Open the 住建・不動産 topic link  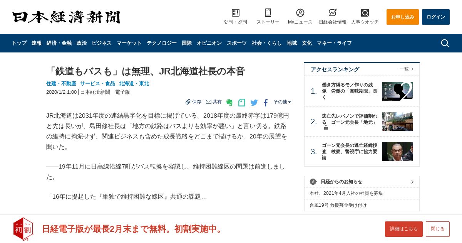(61, 83)
